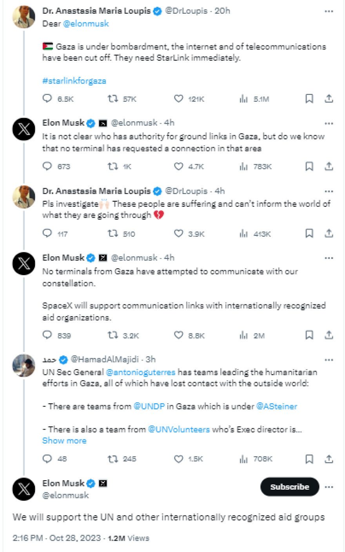Open view count analytics on Dr. Loupis's top tweet

(244, 99)
